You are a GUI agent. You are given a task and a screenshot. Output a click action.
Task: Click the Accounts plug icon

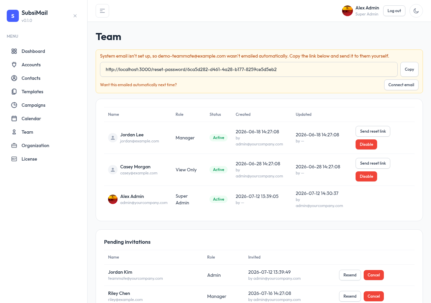(x=14, y=65)
